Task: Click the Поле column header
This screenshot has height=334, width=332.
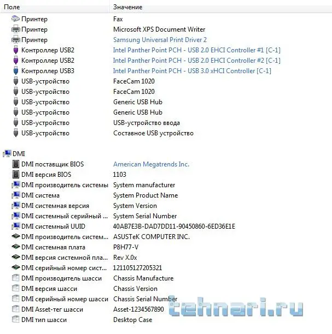Action: click(55, 7)
